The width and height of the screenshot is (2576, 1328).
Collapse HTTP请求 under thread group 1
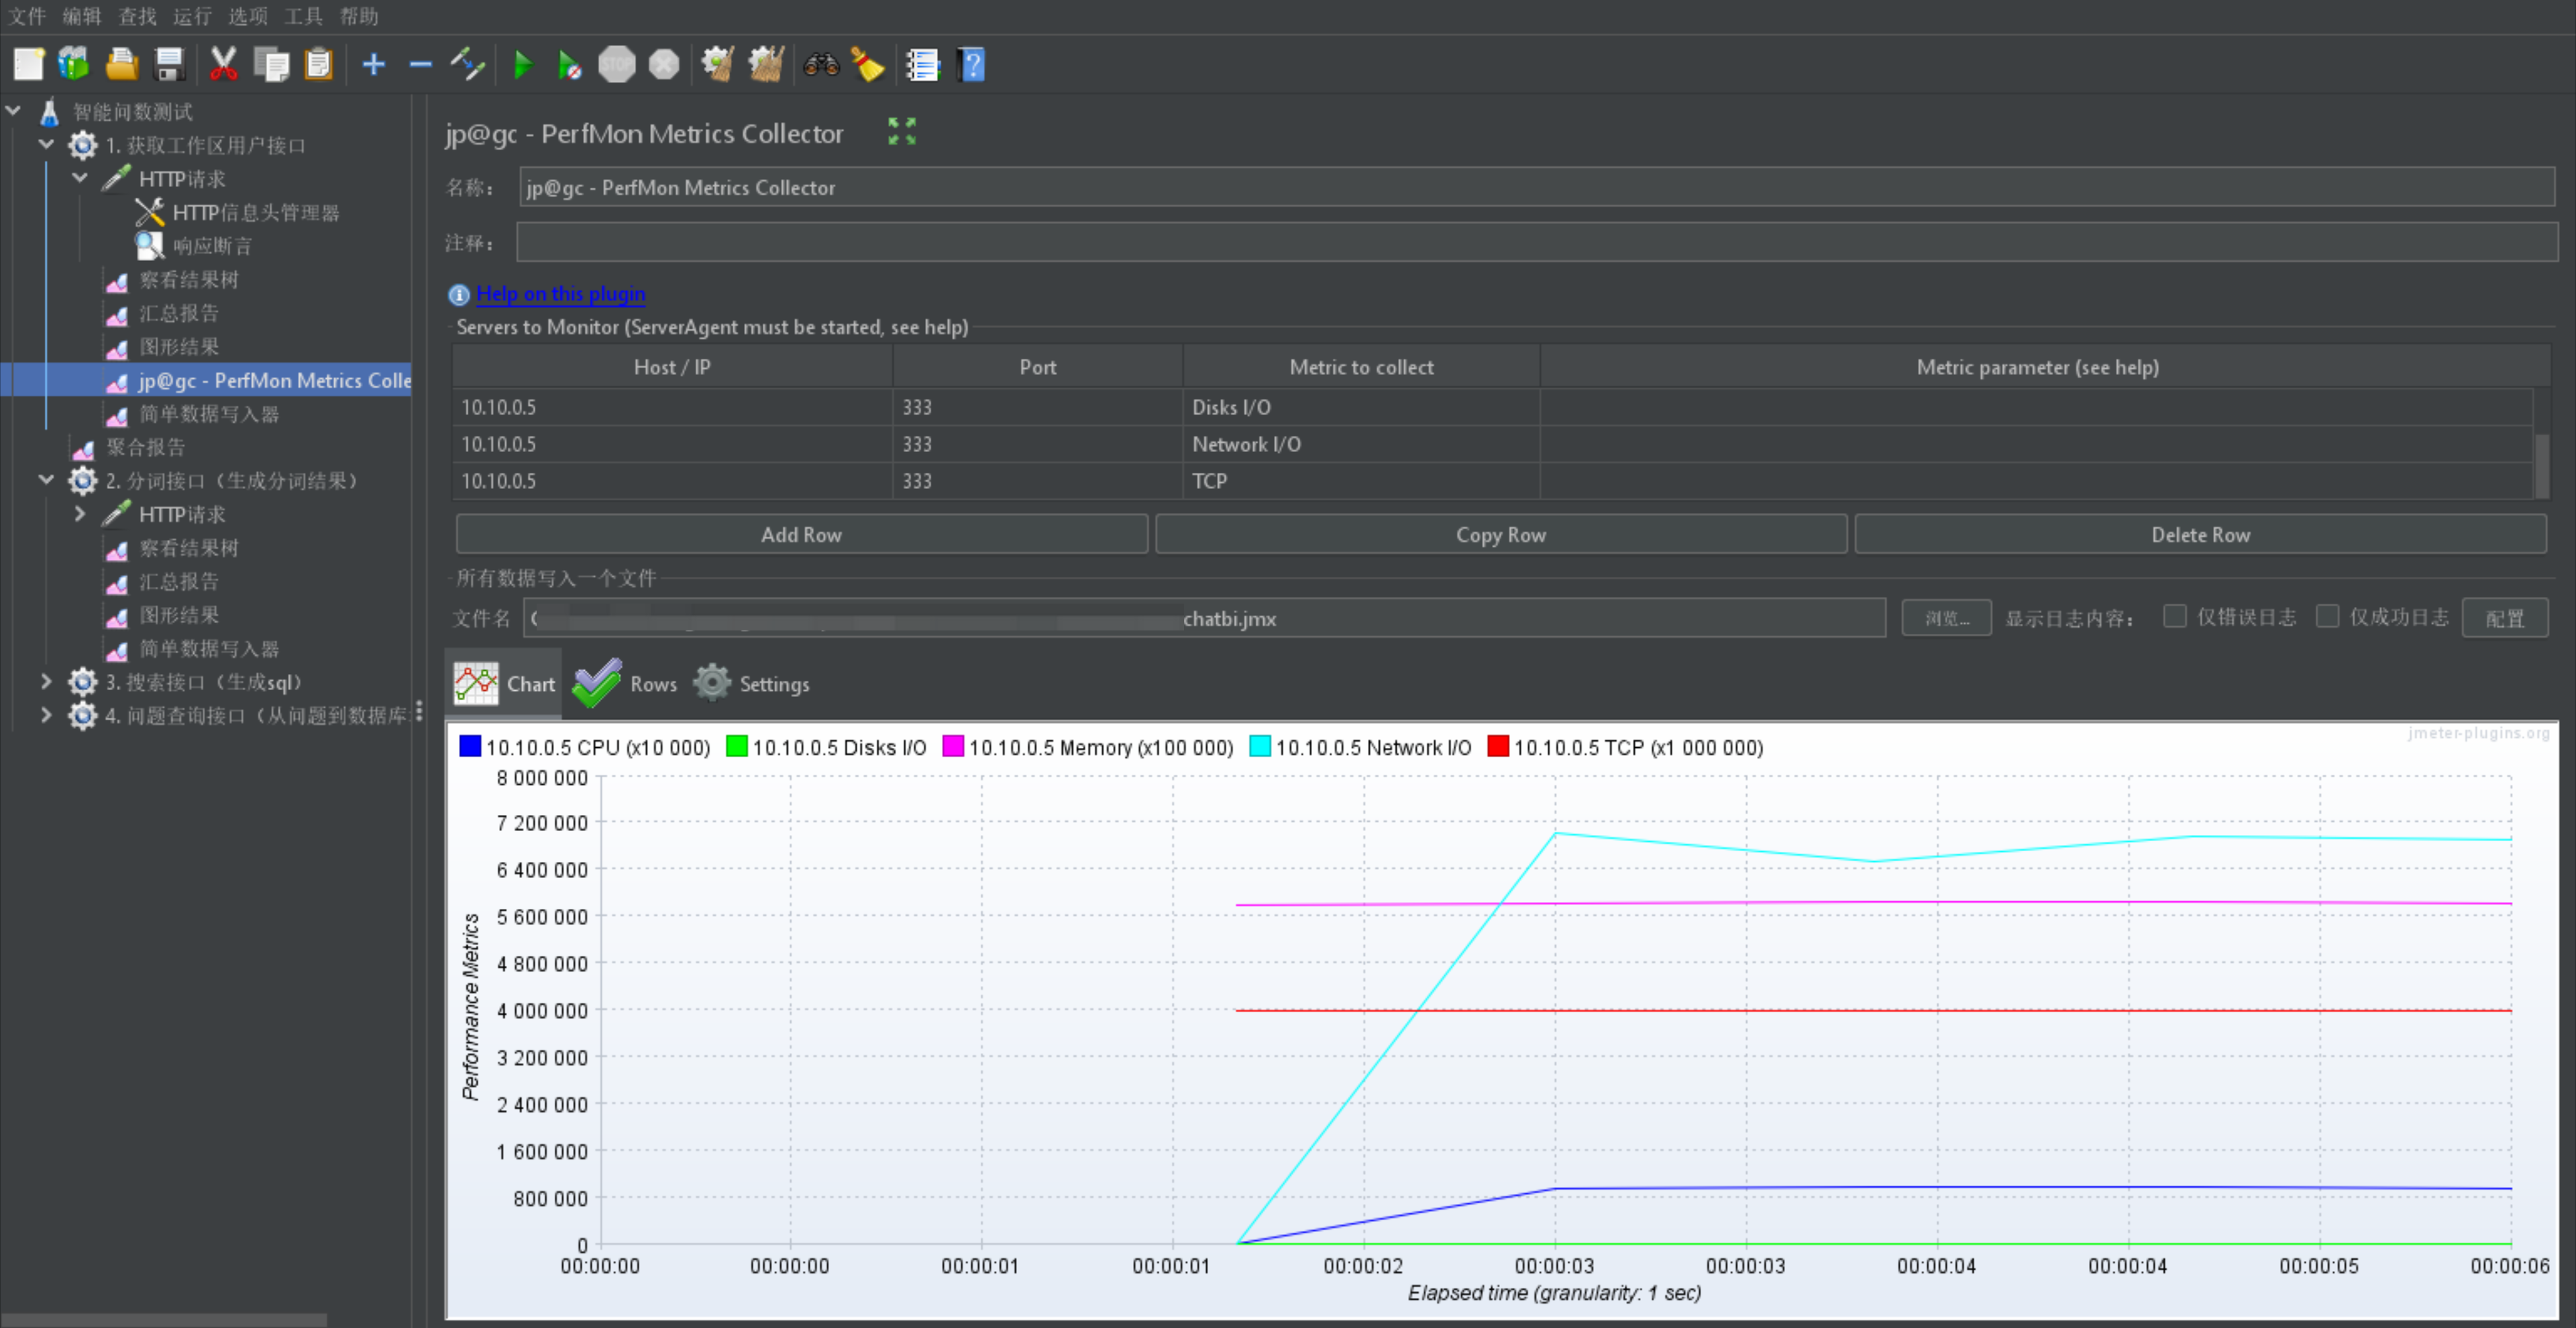point(80,178)
